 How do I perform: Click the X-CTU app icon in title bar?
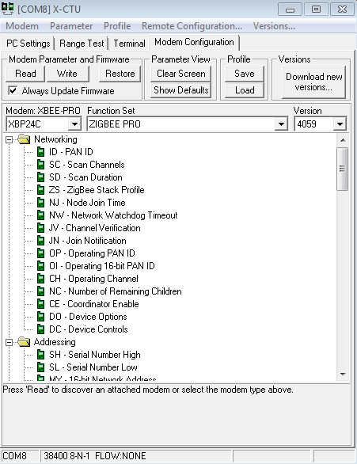pos(7,9)
